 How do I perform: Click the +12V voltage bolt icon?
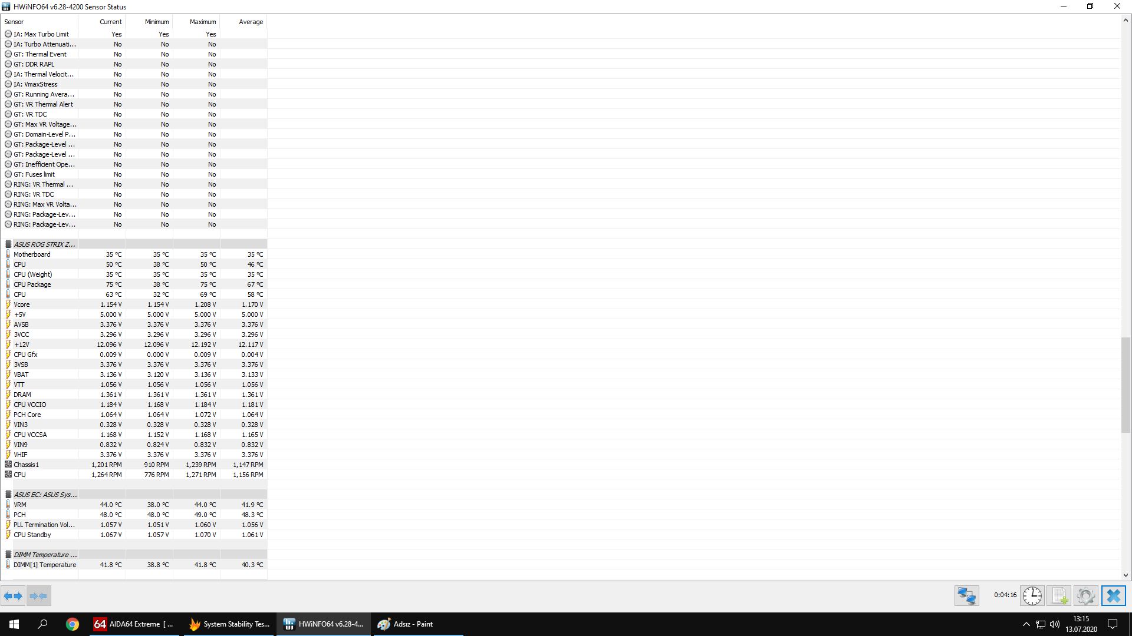[x=8, y=344]
